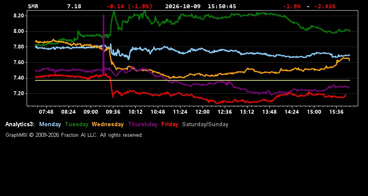Viewport: 368px width, 196px height.
Task: Click the 12:00 time axis label
Action: tap(202, 112)
